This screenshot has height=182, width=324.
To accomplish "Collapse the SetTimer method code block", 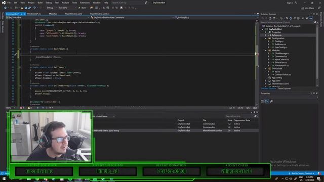I will click(19, 67).
